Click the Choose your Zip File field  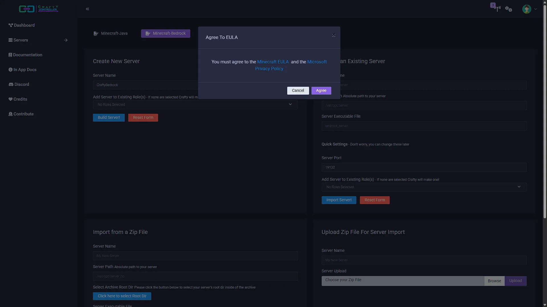click(x=403, y=281)
